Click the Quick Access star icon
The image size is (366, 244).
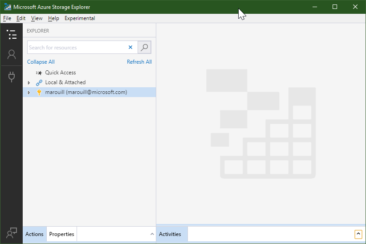click(39, 73)
